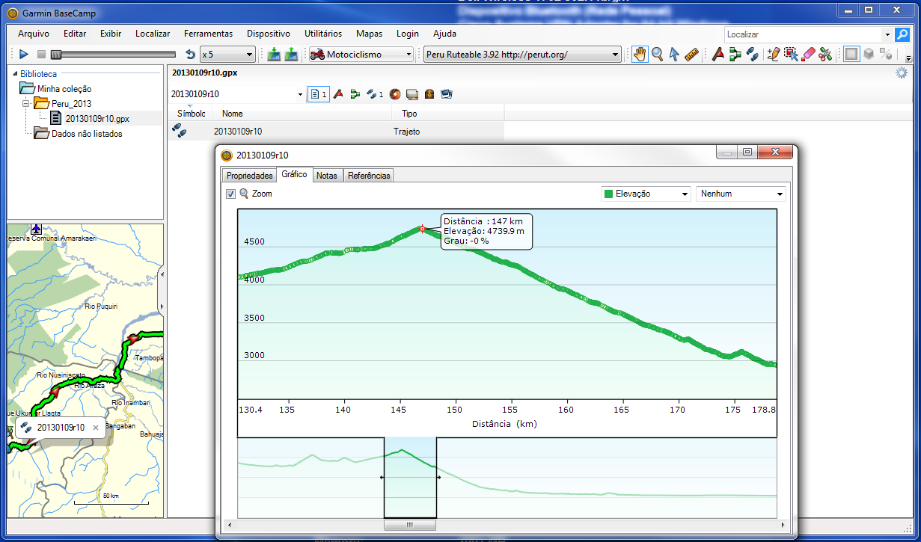Image resolution: width=921 pixels, height=542 pixels.
Task: Collapse the Peru_2013 folder tree node
Action: click(26, 103)
